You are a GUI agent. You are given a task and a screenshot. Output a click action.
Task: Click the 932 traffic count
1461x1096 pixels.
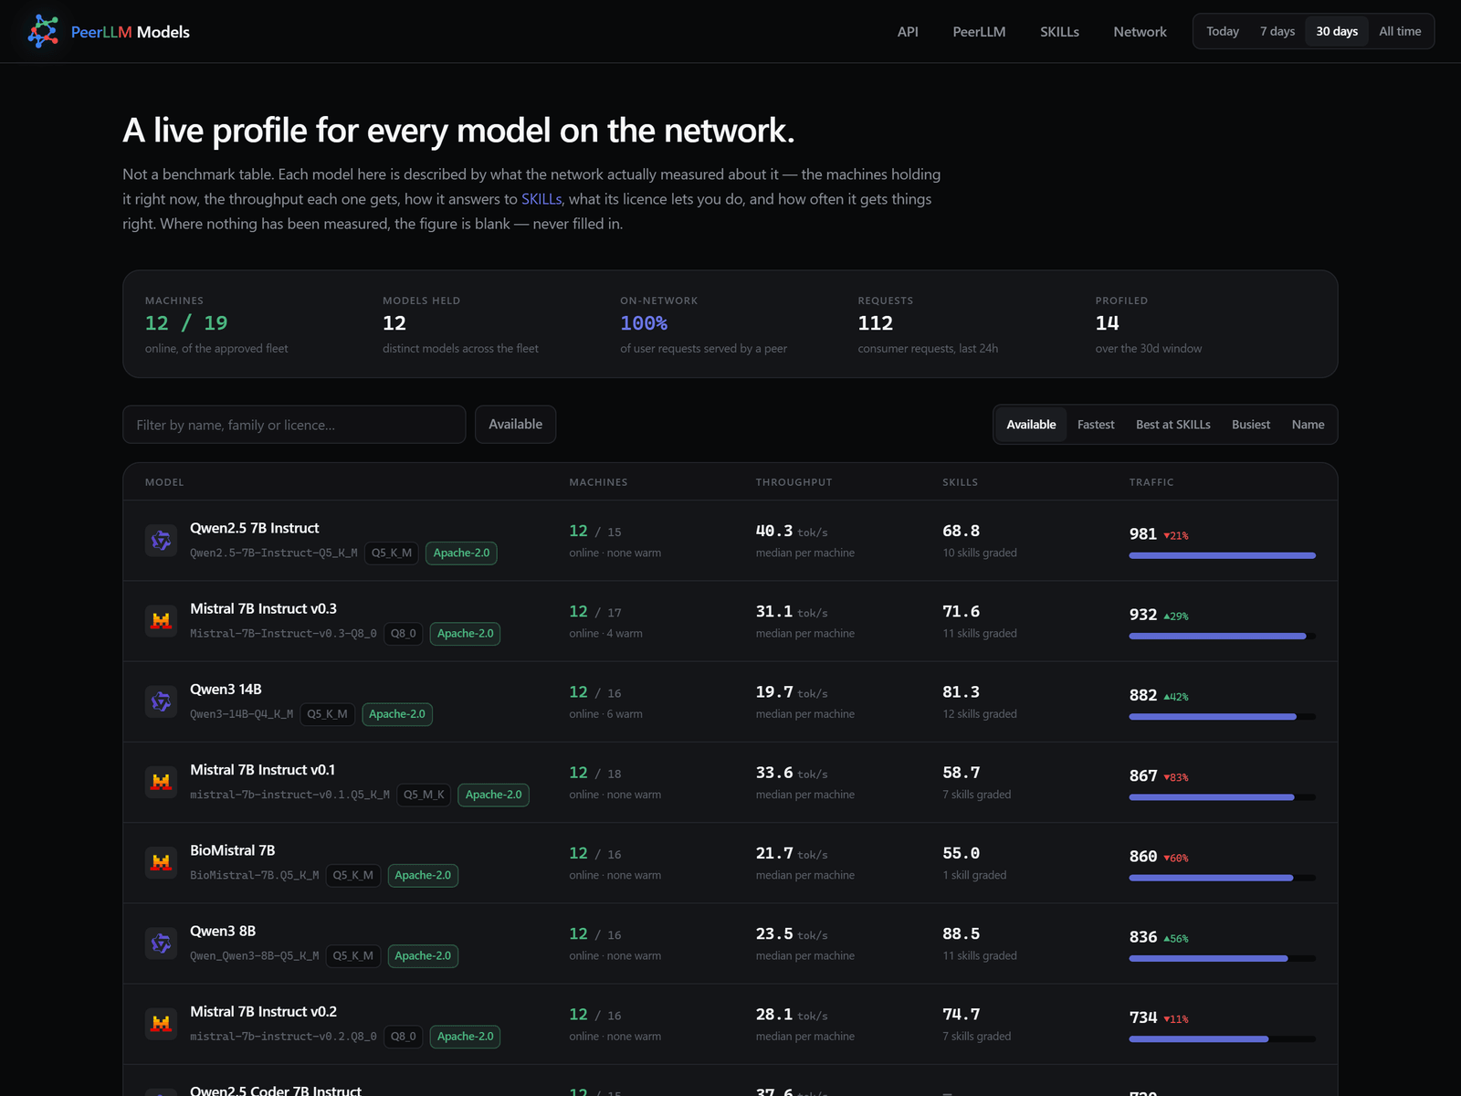point(1143,615)
